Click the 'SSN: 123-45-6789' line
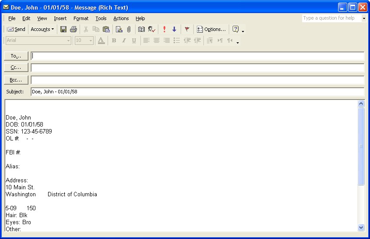Screen dimensions: 370x239 click(x=29, y=132)
